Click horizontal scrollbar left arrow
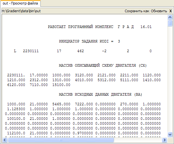The width and height of the screenshot is (174, 144). (x=5, y=140)
